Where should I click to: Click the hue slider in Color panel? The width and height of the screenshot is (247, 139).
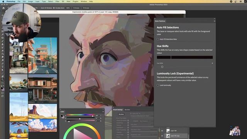point(80,115)
